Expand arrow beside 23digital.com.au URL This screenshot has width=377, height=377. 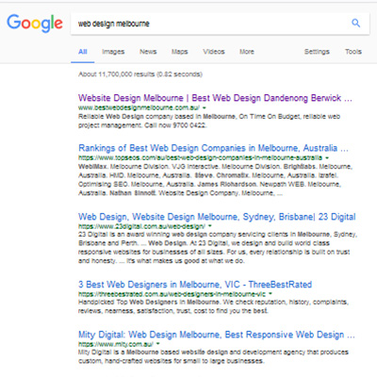coord(210,226)
